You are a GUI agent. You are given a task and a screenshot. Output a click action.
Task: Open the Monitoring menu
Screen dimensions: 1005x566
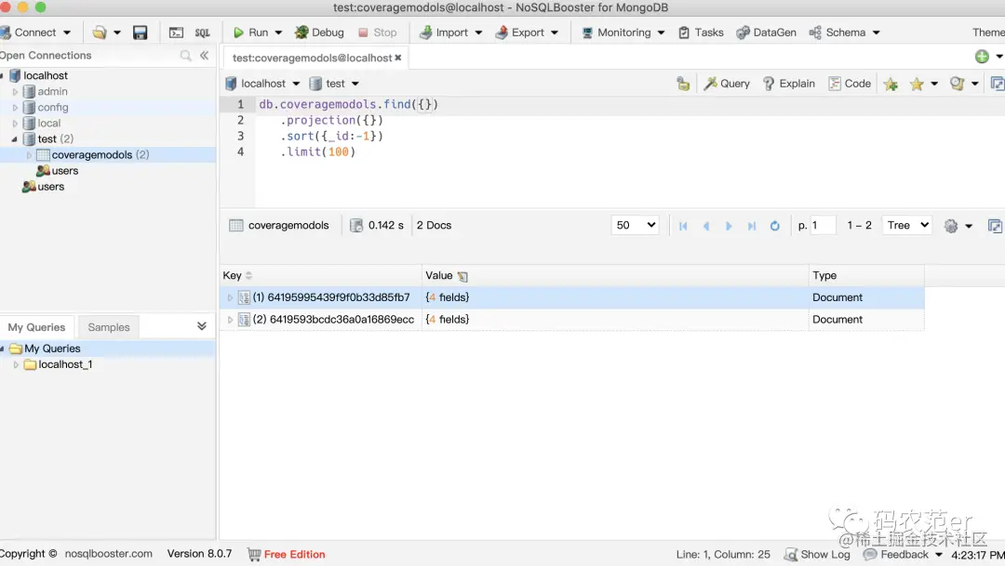click(x=623, y=33)
